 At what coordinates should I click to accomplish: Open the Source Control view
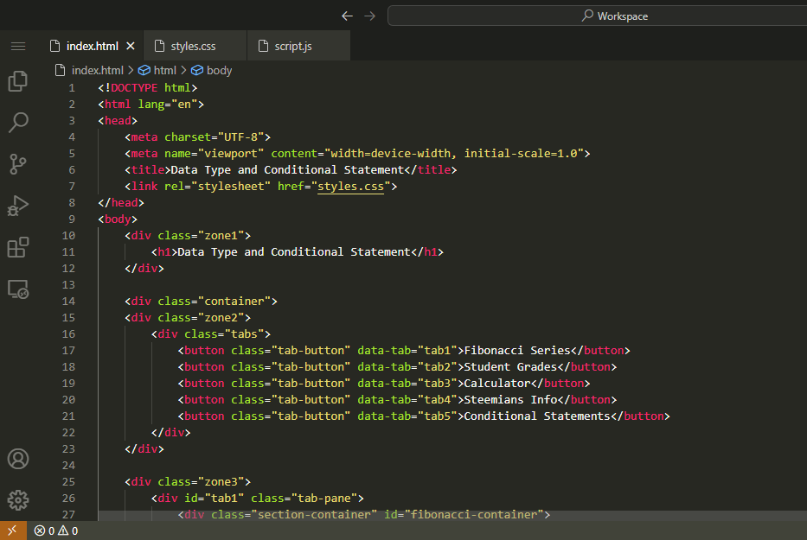18,163
